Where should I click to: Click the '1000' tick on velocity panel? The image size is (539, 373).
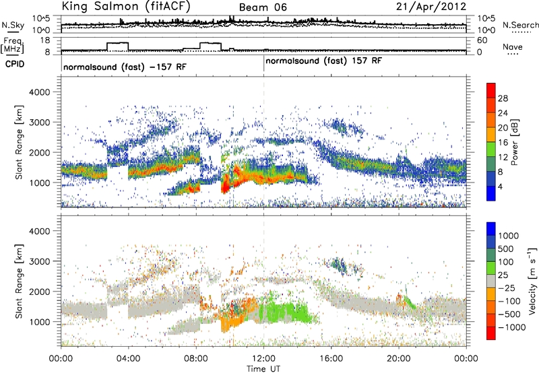[40, 322]
